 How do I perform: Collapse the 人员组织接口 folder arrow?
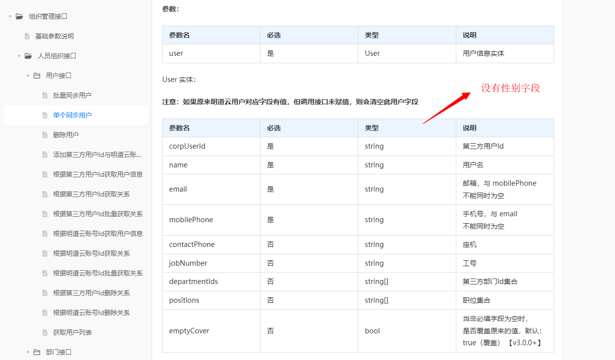(19, 56)
